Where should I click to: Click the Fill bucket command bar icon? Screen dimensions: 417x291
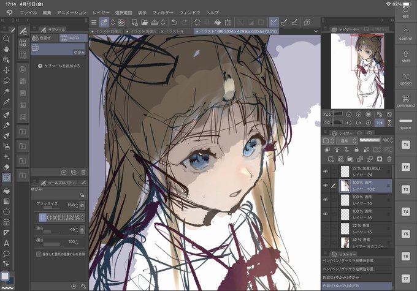[x=217, y=23]
